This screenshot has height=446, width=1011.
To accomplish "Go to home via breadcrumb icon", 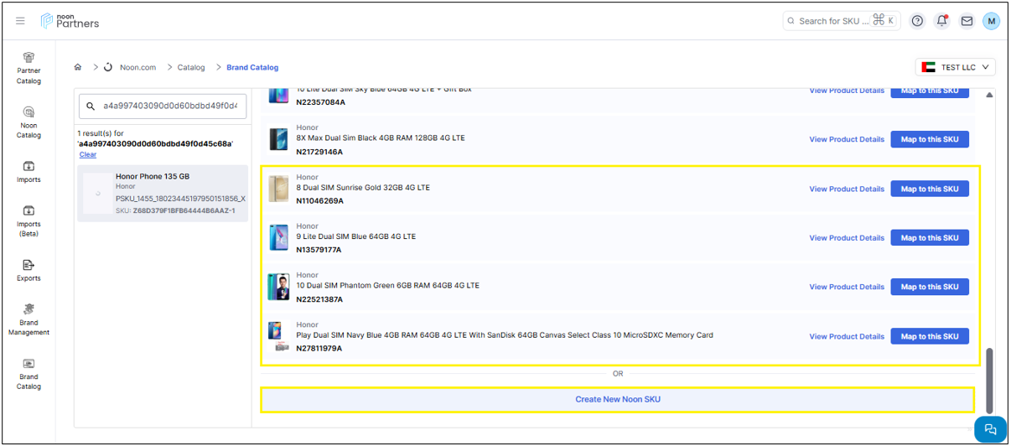I will click(78, 67).
